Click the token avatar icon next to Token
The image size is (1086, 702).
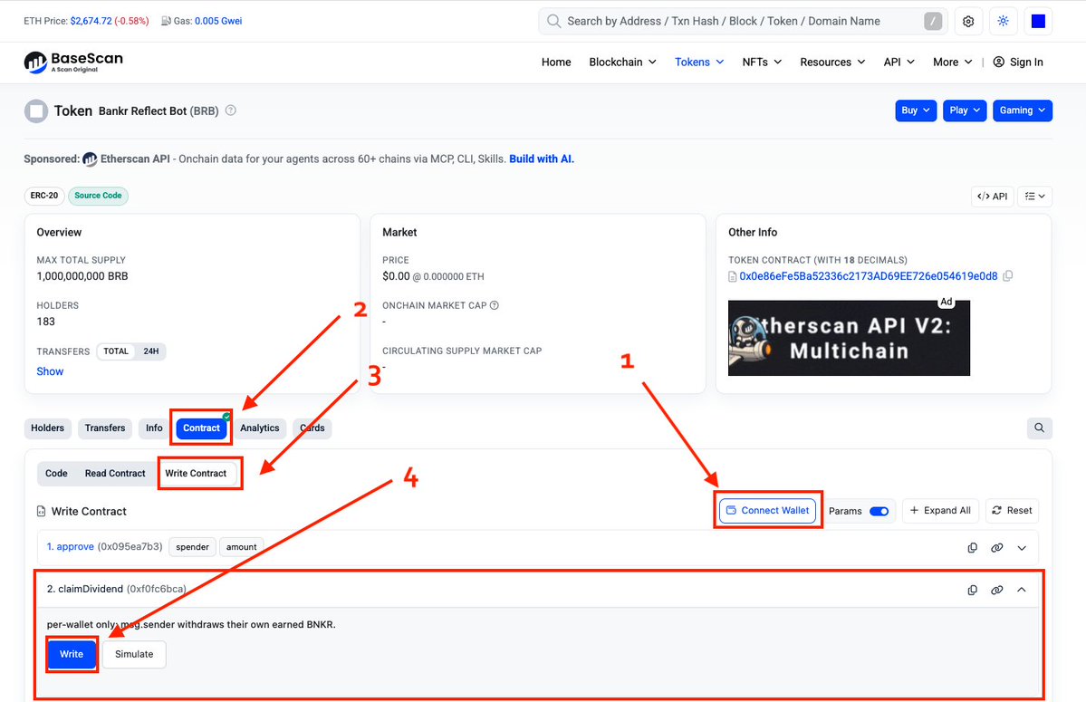click(36, 111)
